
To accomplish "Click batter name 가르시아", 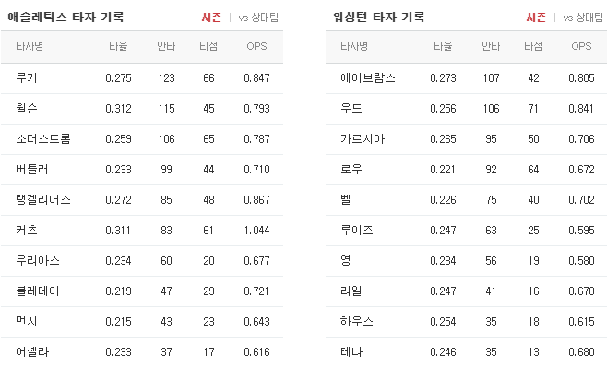I will point(363,139).
